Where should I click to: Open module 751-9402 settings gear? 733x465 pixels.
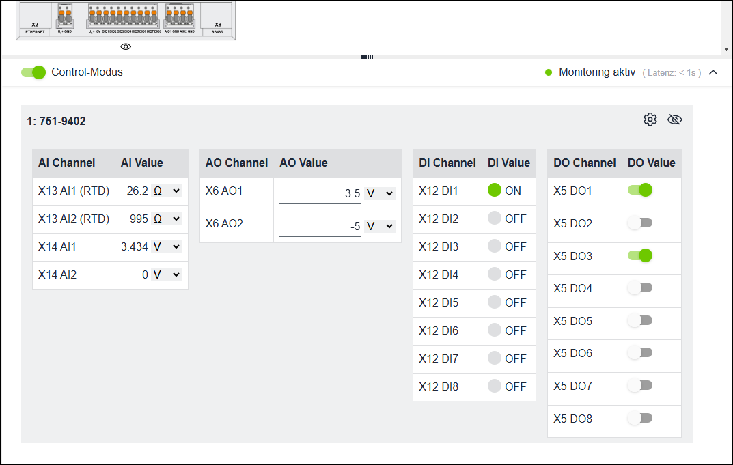650,119
